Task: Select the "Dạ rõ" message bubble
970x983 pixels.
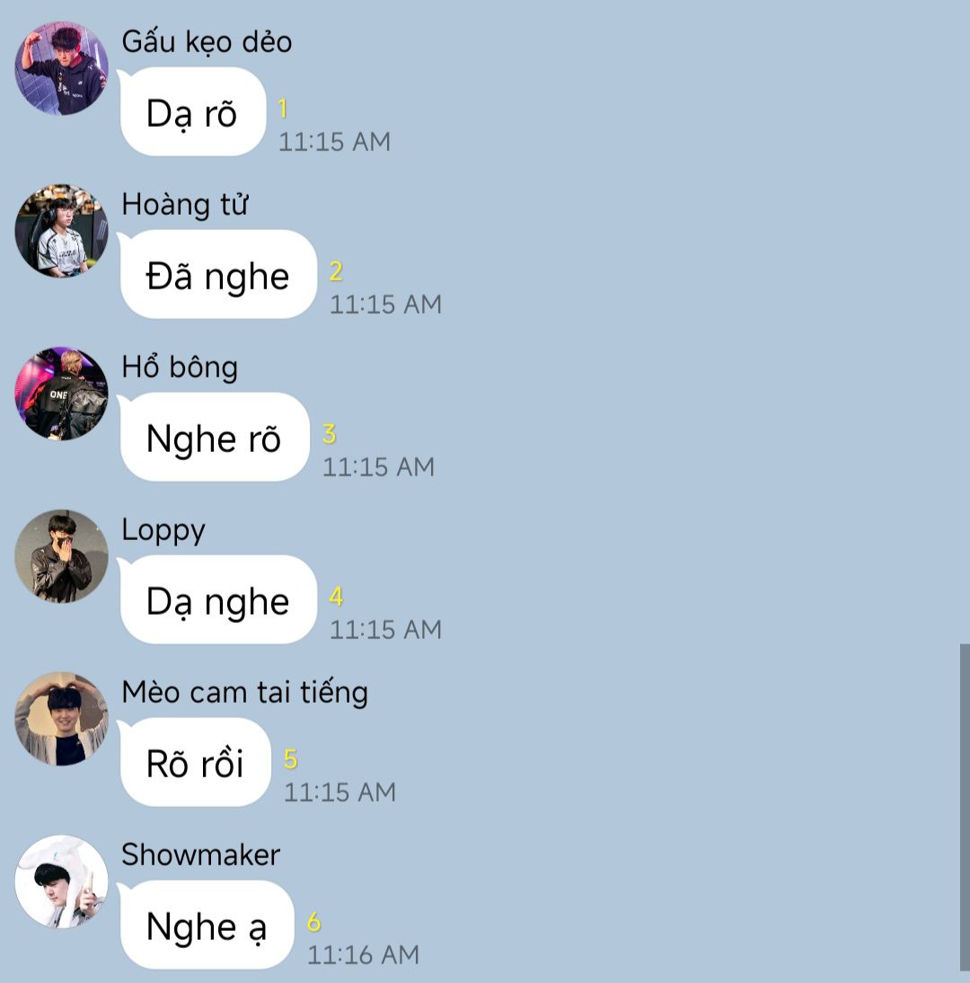Action: (192, 111)
